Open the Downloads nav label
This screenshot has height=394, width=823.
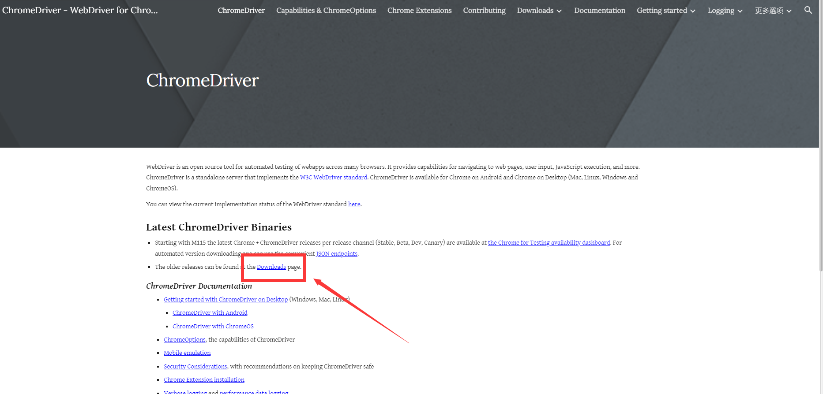(535, 10)
